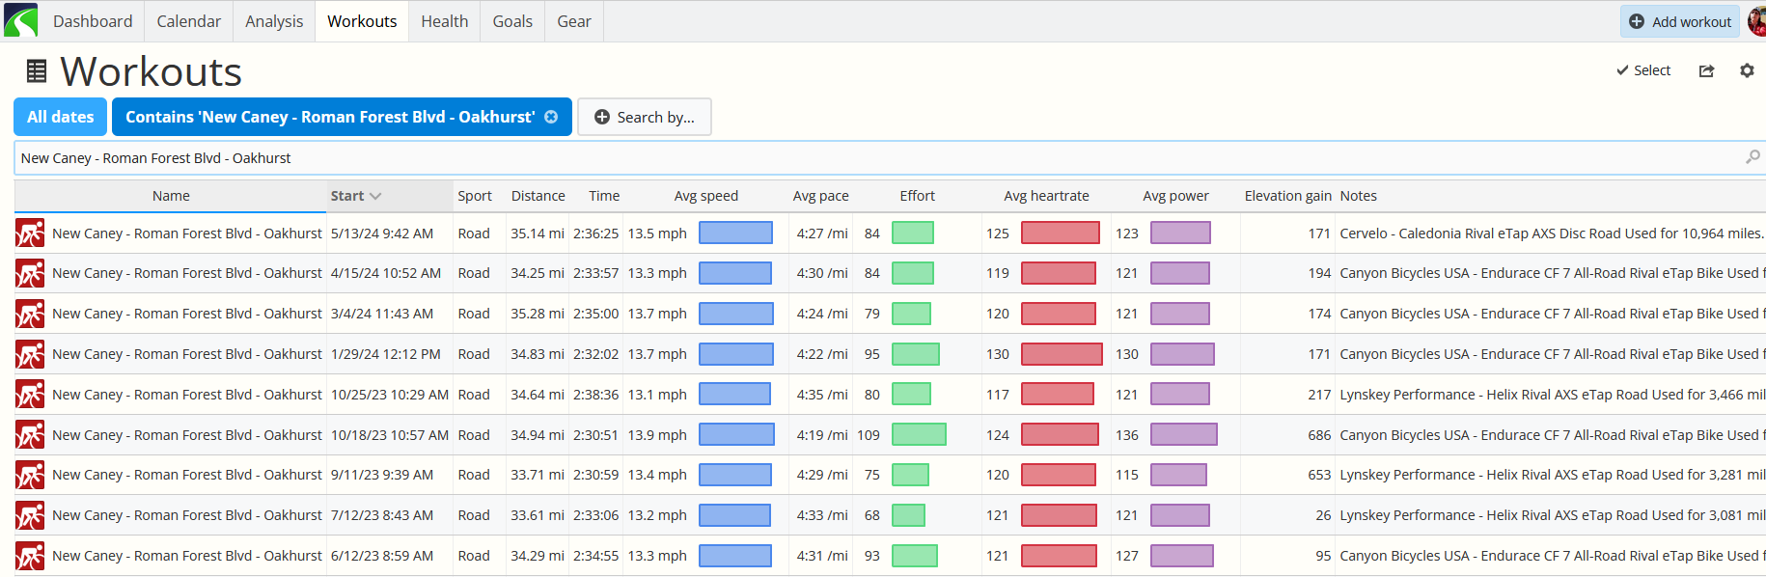1766x577 pixels.
Task: Open the 3/4/24 New Caney workout link
Action: [187, 314]
